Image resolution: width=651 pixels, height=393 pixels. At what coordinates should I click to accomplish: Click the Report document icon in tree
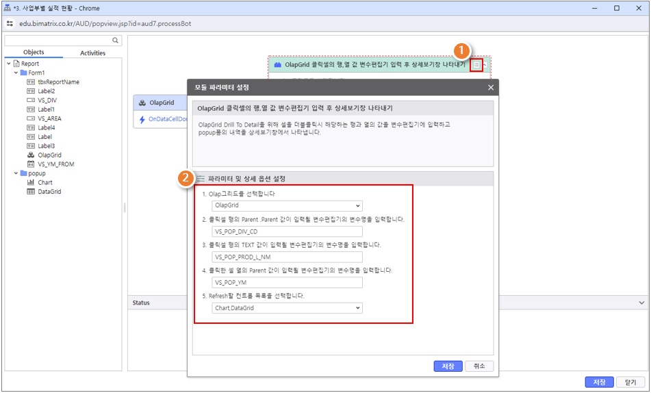[16, 64]
